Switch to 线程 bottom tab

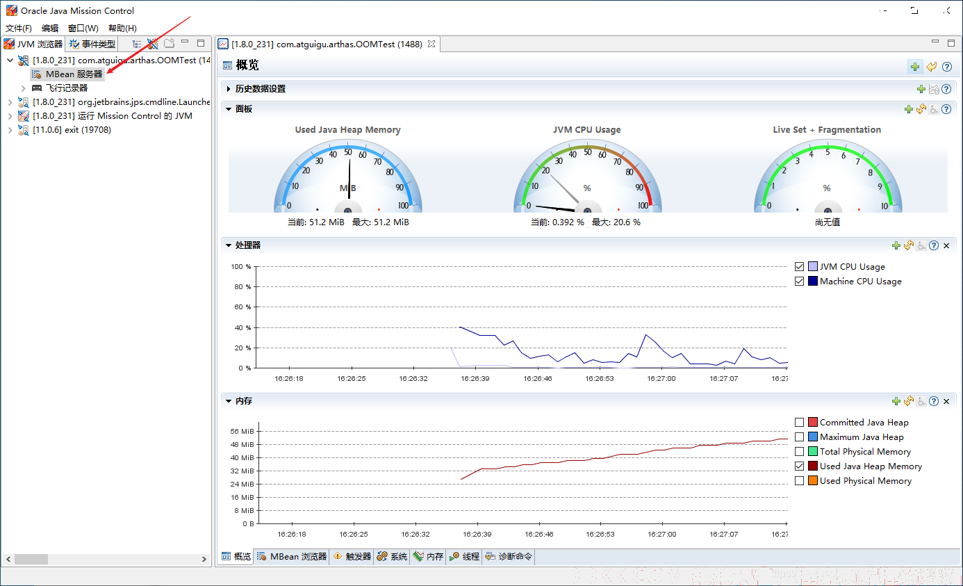[x=465, y=557]
